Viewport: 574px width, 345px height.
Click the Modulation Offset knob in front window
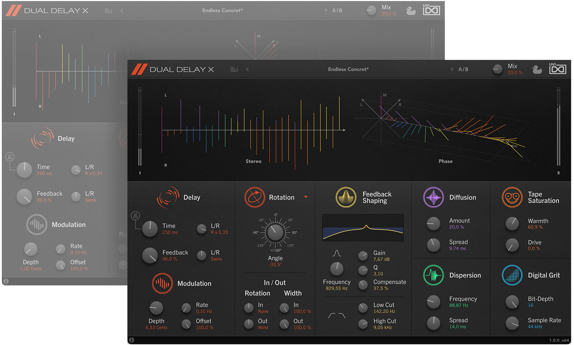pyautogui.click(x=186, y=324)
